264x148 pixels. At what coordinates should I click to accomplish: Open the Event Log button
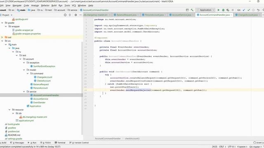[x=259, y=143]
